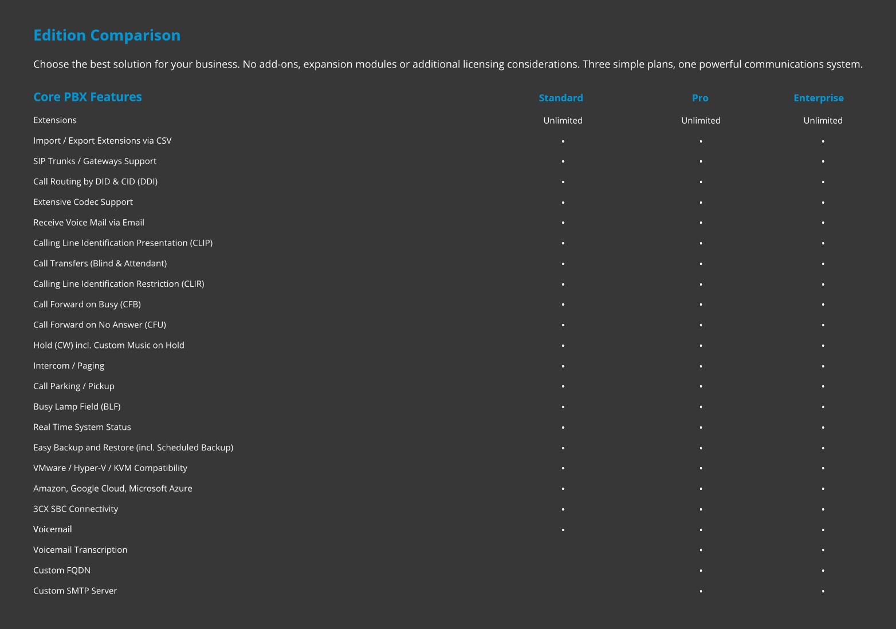Click Enterprise bullet for 3CX SBC Connectivity

[x=823, y=509]
